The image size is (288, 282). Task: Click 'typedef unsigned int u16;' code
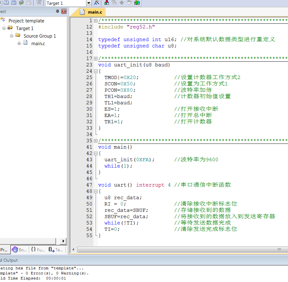click(x=137, y=40)
